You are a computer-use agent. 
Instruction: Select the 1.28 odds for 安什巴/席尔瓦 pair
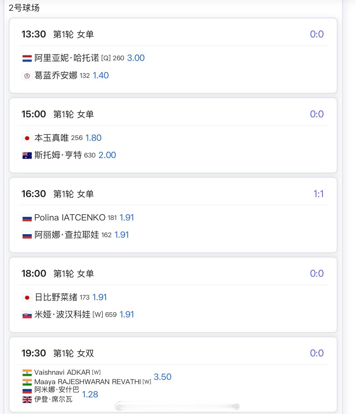coord(90,394)
